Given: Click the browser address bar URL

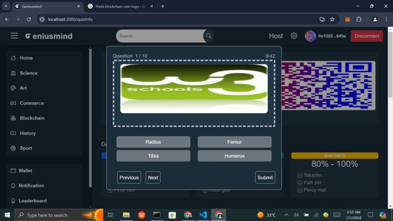Looking at the screenshot, I should [x=70, y=20].
